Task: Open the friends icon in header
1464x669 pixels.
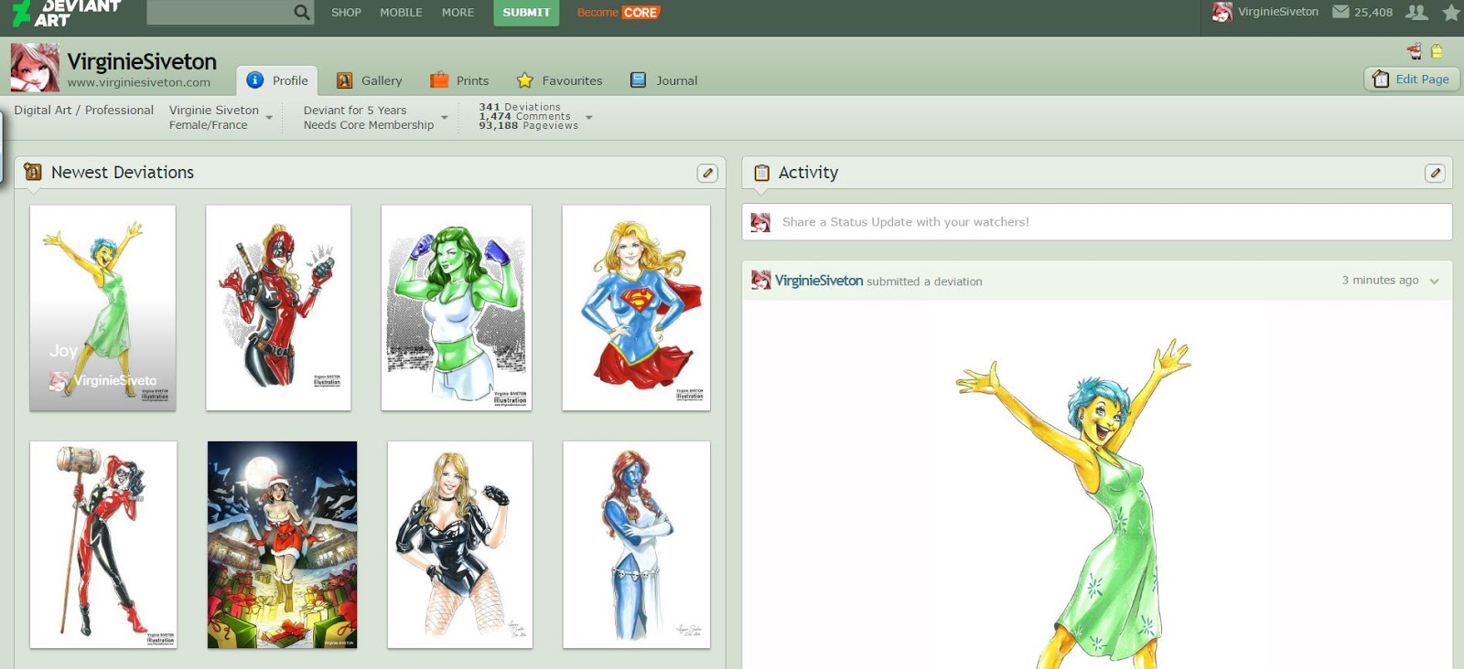Action: [1416, 12]
